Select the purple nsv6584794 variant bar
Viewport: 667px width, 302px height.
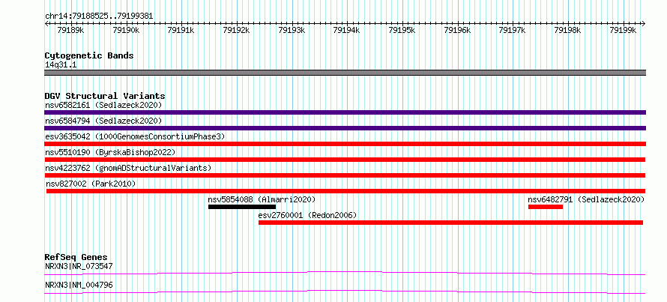[345, 128]
